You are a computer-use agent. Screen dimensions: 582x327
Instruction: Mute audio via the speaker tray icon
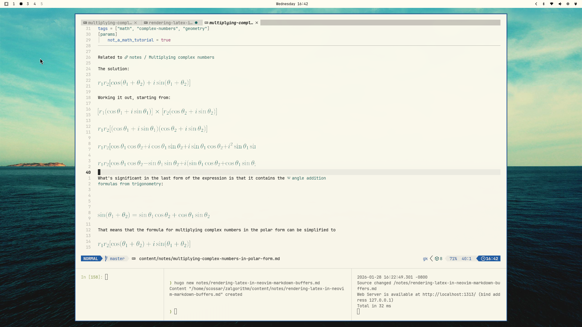point(559,4)
